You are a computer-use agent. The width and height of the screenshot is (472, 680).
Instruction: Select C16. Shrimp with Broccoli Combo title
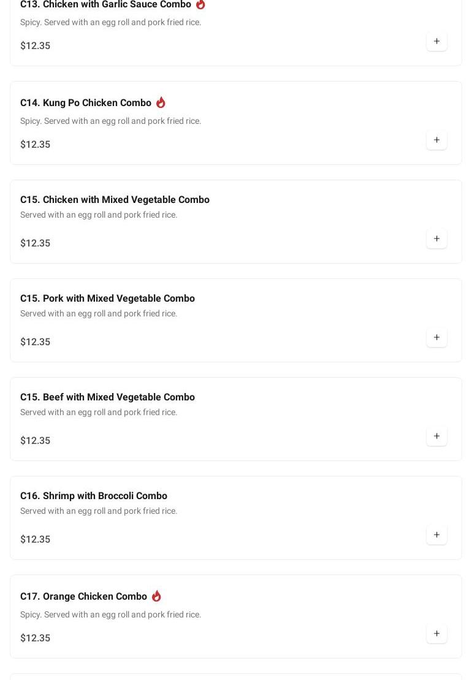[94, 496]
